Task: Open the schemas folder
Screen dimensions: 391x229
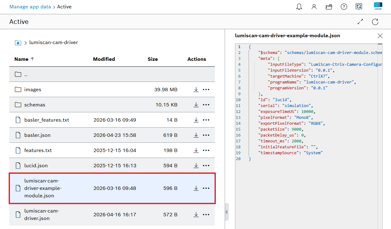Action: point(34,105)
